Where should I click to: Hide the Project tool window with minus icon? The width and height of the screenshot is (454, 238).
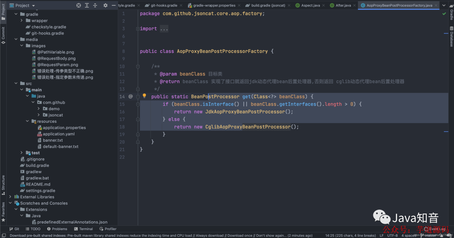(113, 5)
